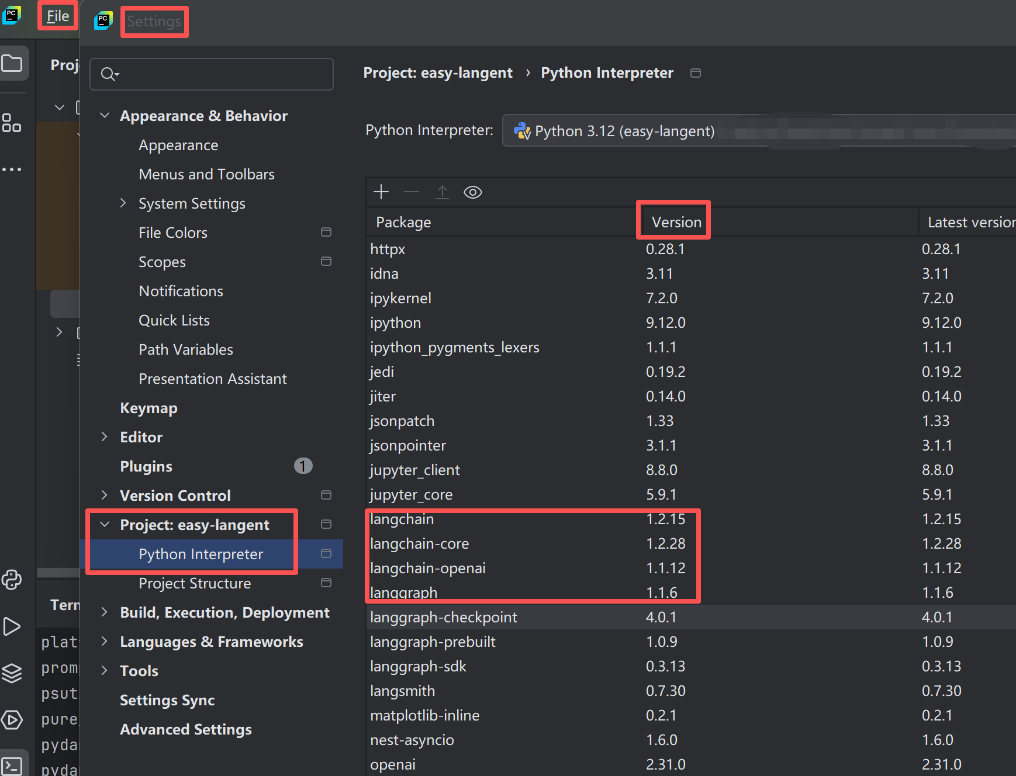Collapse the Appearance & Behavior section
This screenshot has width=1016, height=776.
pos(105,116)
